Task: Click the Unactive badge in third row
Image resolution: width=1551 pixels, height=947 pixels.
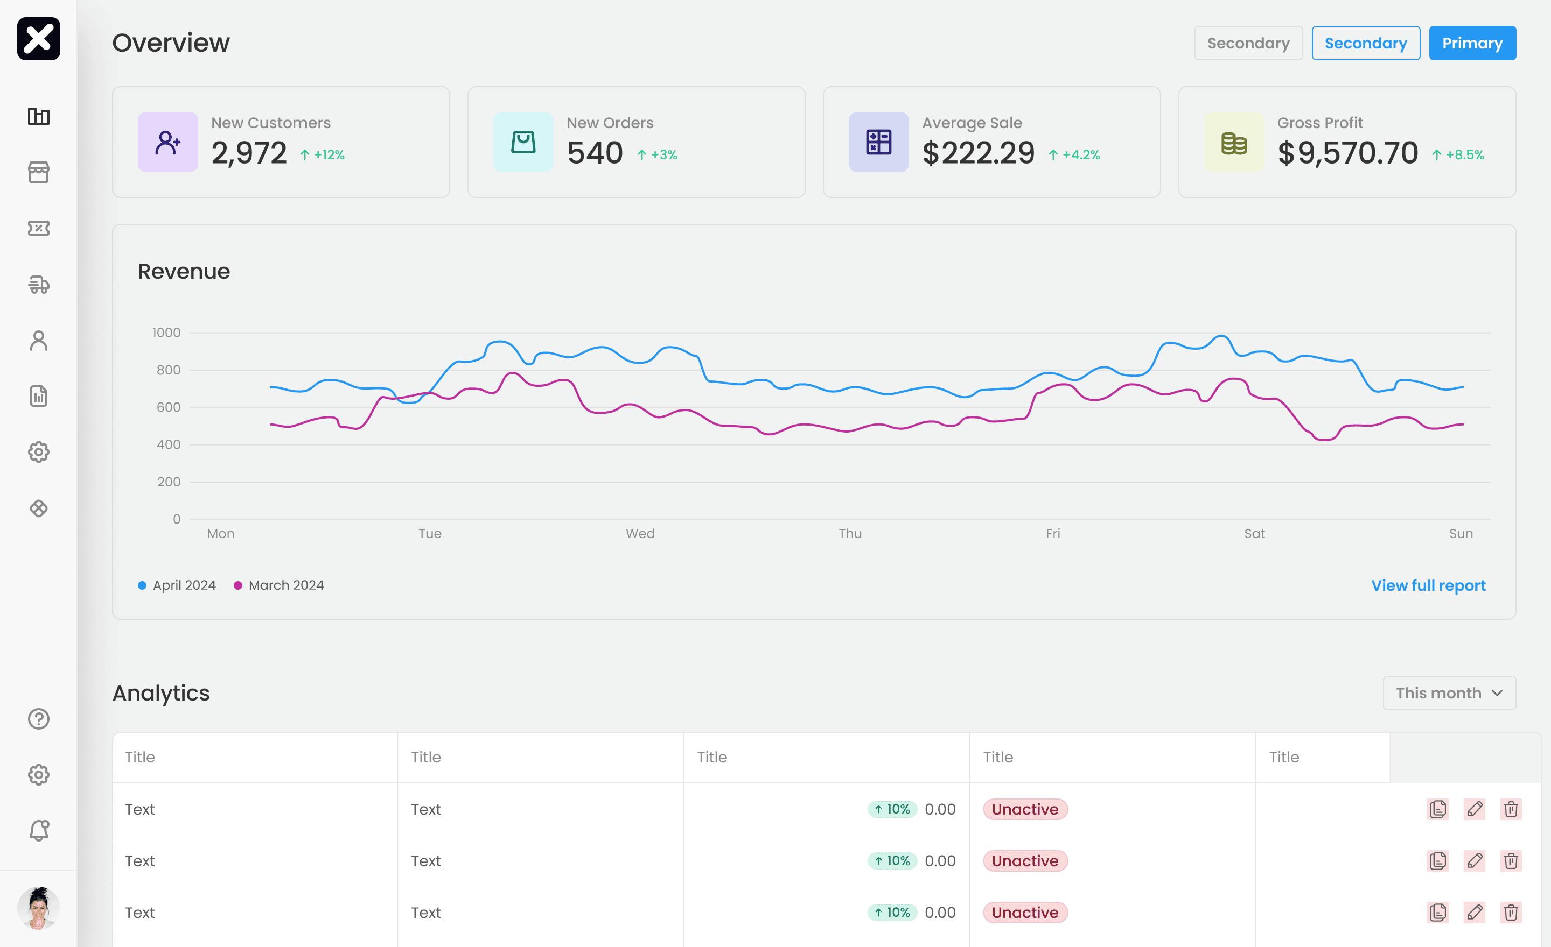Action: coord(1025,913)
